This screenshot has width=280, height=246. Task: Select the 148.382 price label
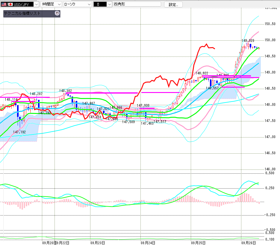tap(66, 91)
